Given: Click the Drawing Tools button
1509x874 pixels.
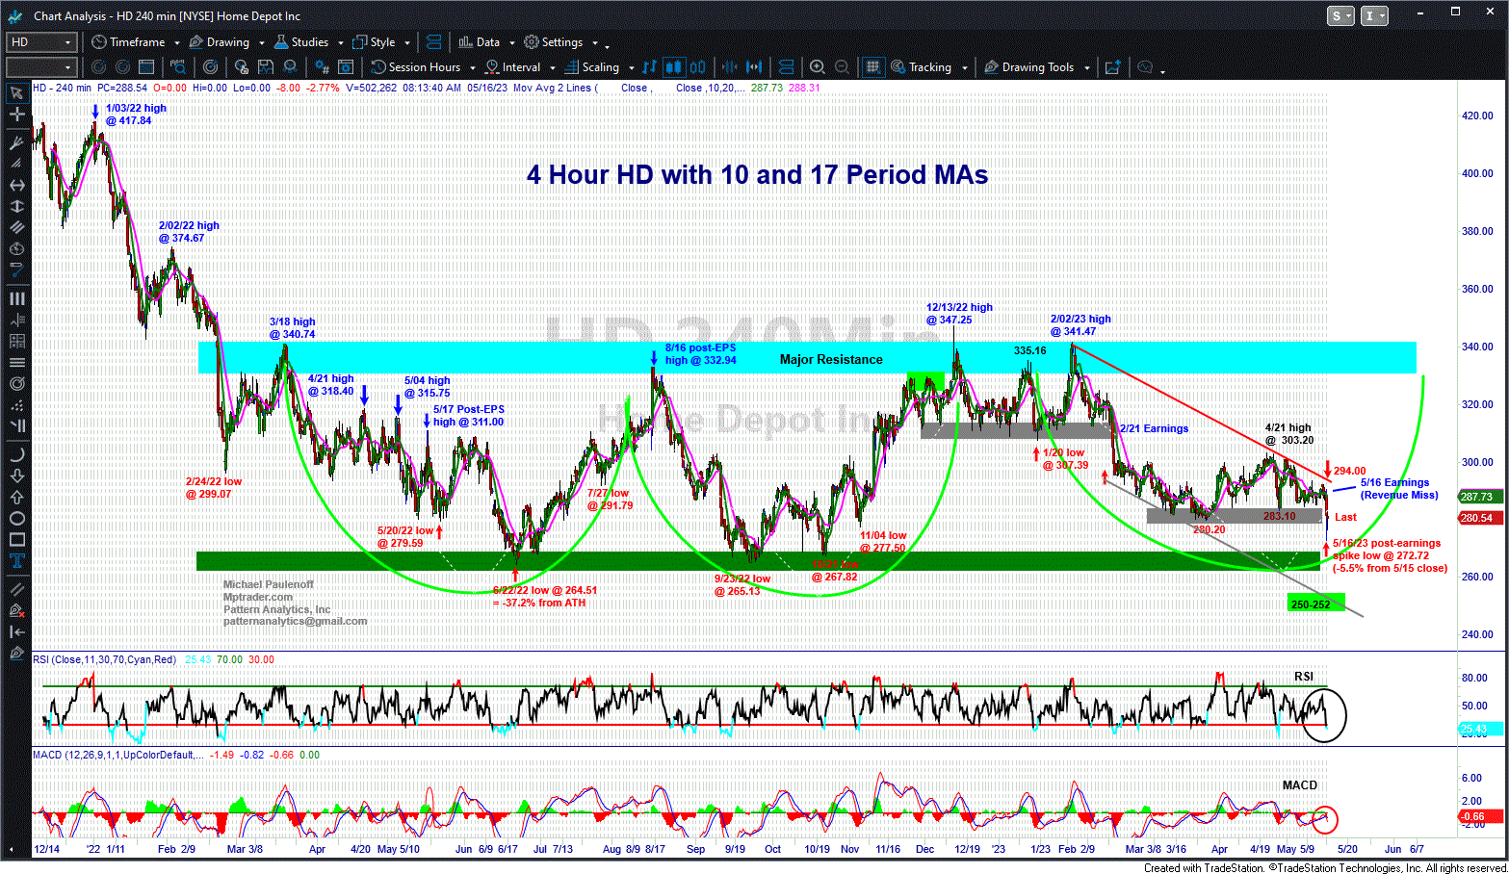Looking at the screenshot, I should click(x=1028, y=67).
